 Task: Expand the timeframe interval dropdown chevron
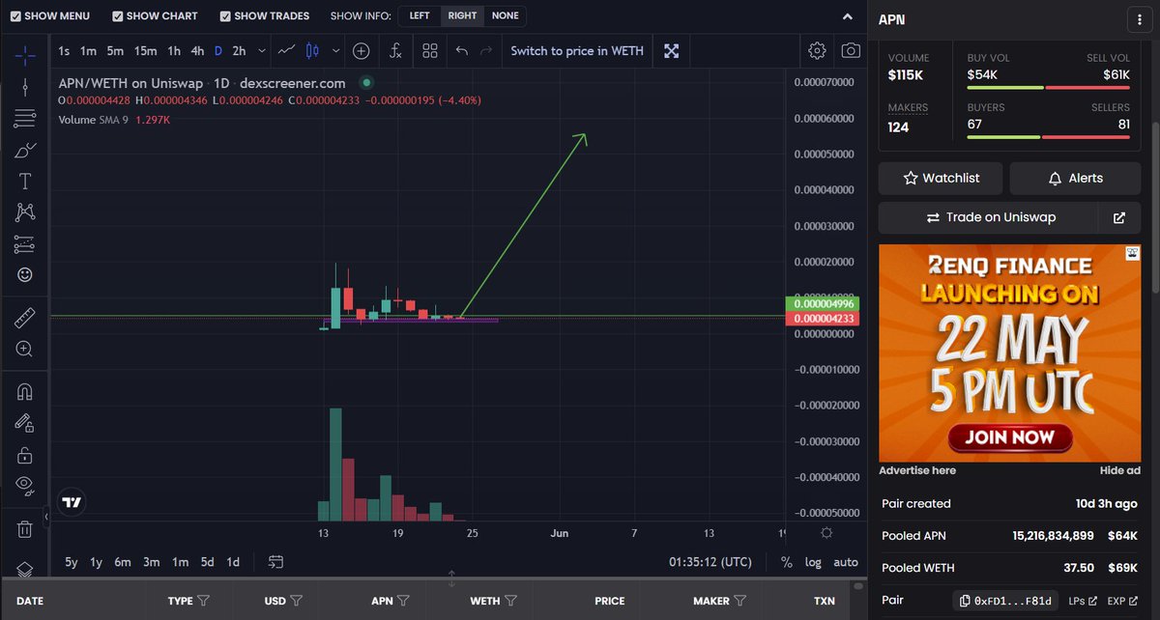pyautogui.click(x=261, y=50)
